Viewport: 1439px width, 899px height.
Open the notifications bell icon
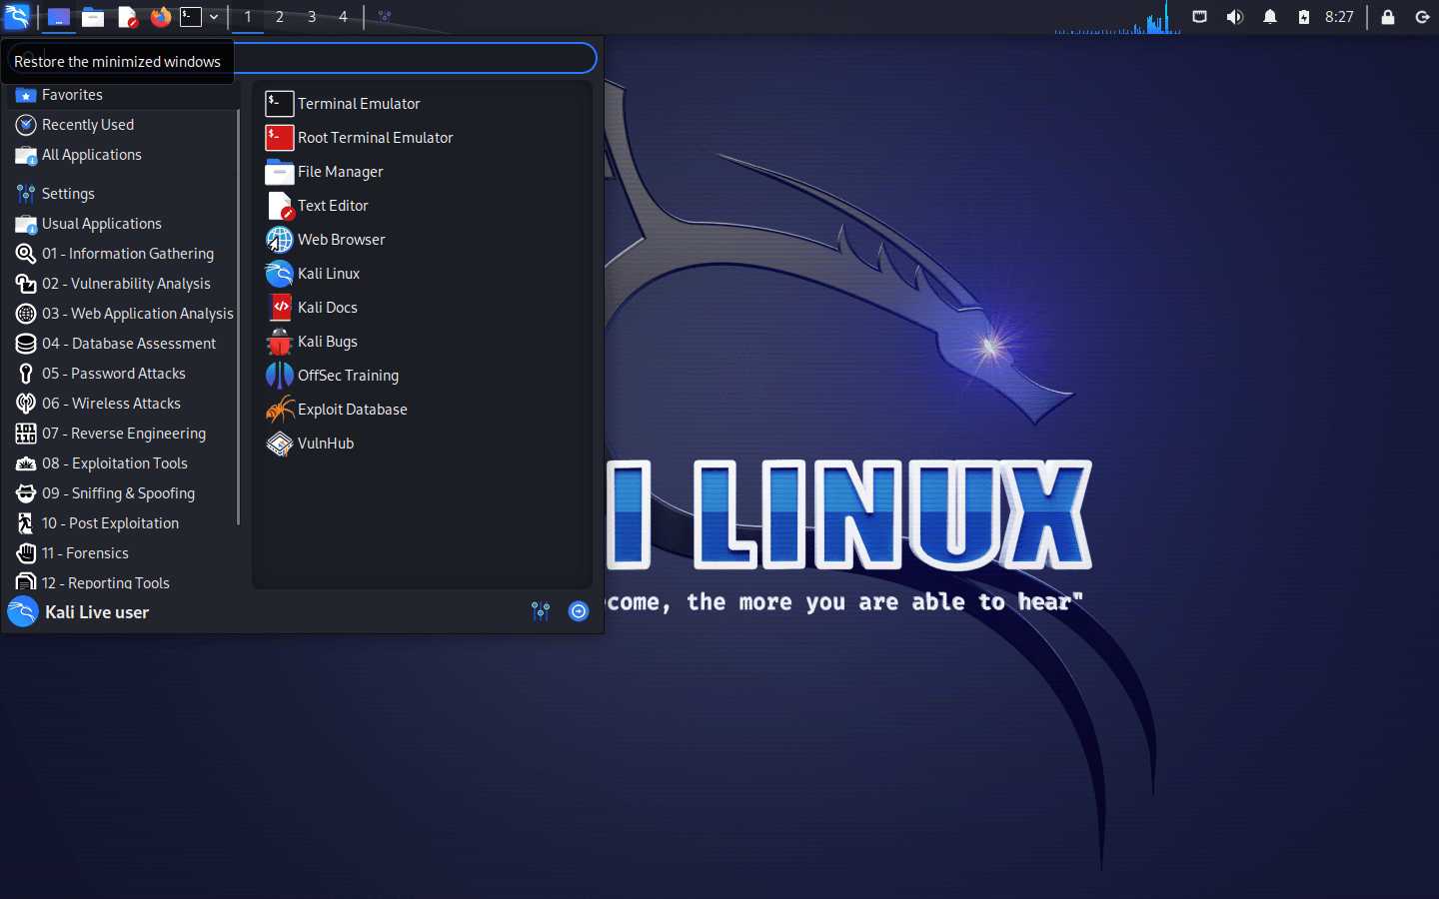coord(1270,17)
